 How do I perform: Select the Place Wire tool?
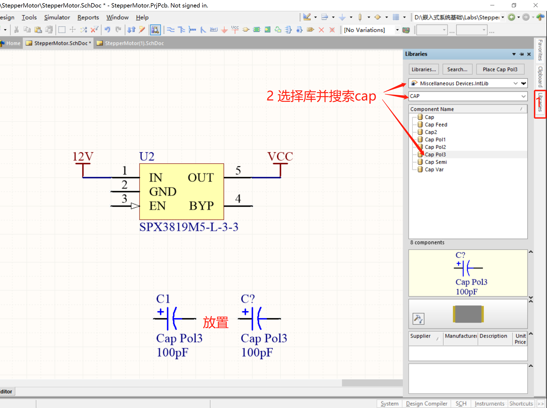pyautogui.click(x=171, y=30)
